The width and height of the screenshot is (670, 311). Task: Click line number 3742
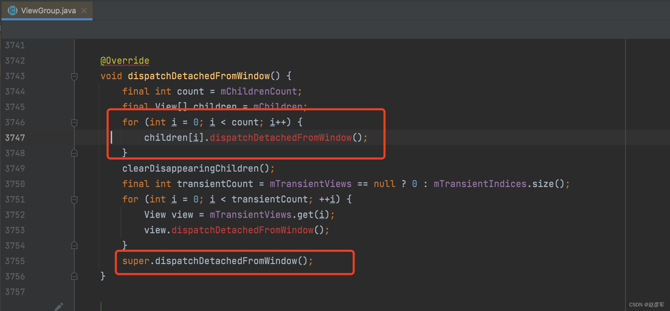tap(15, 61)
